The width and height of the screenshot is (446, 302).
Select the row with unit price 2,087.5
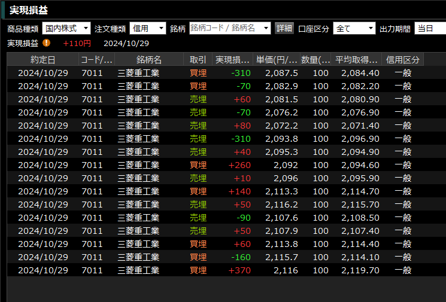click(216, 73)
